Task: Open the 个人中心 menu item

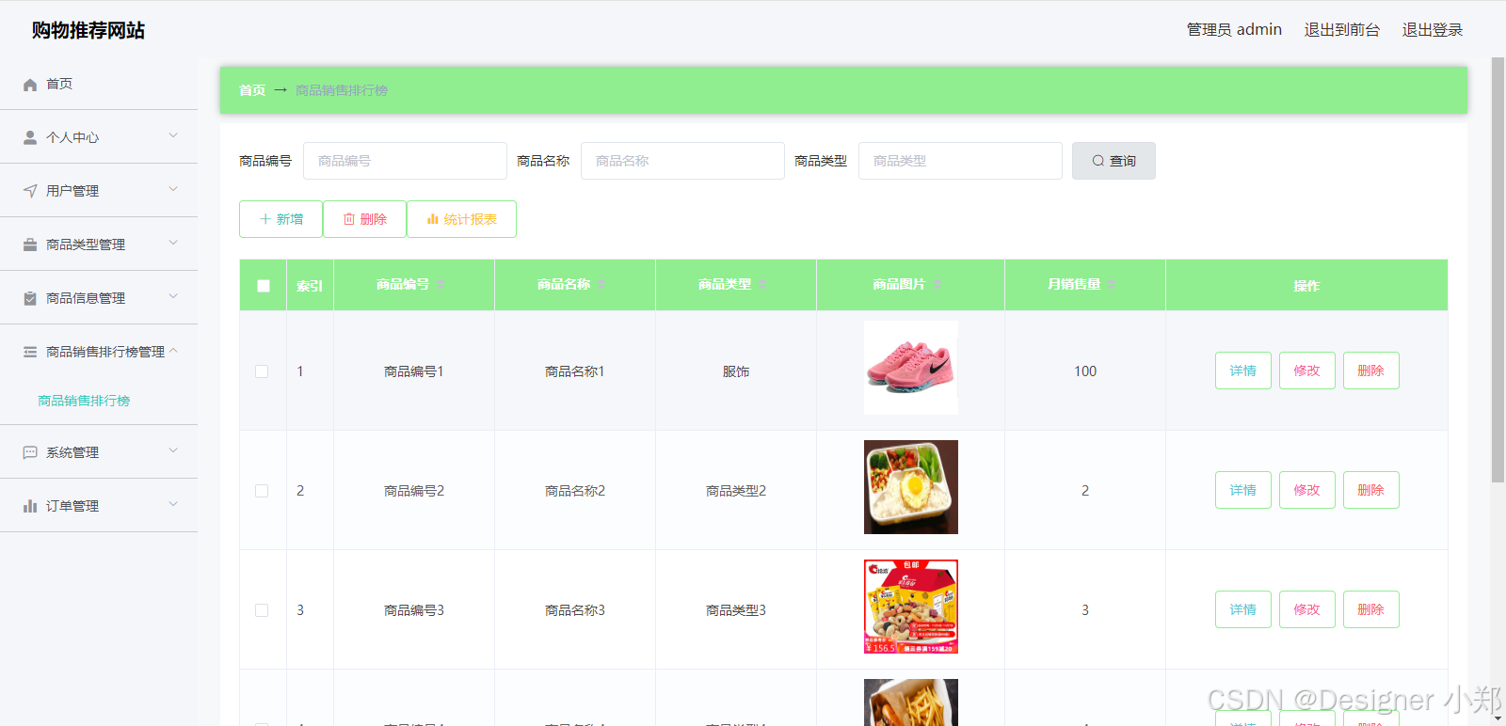Action: (x=99, y=137)
